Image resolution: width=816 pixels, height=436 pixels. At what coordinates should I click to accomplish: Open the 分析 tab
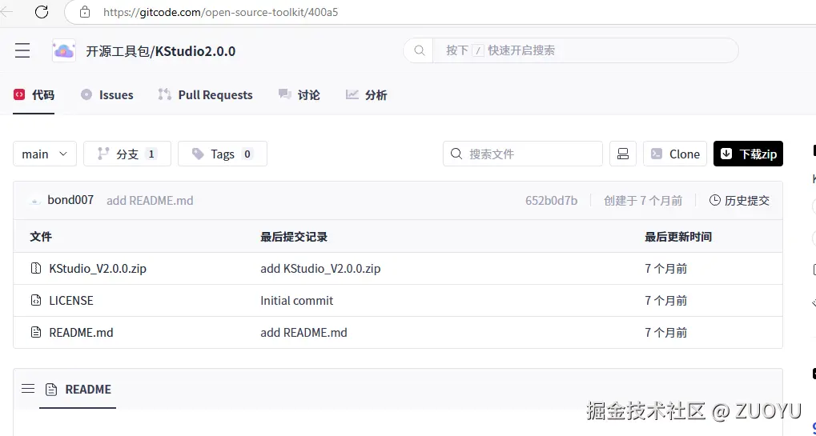point(367,95)
